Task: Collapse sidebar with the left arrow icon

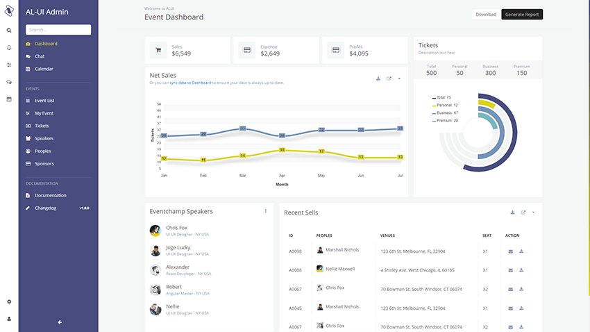Action: [x=60, y=322]
